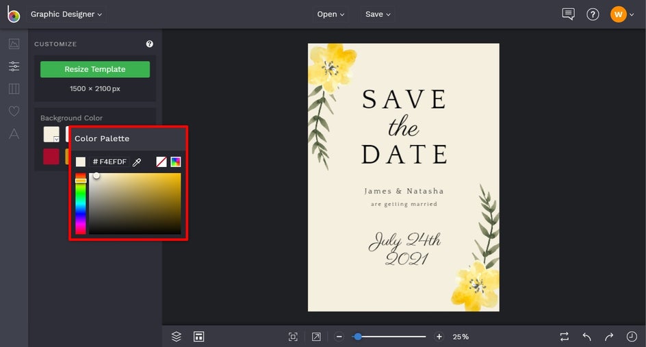Expand the cream background swatch dropdown
Viewport: 646px width, 347px height.
(x=57, y=139)
